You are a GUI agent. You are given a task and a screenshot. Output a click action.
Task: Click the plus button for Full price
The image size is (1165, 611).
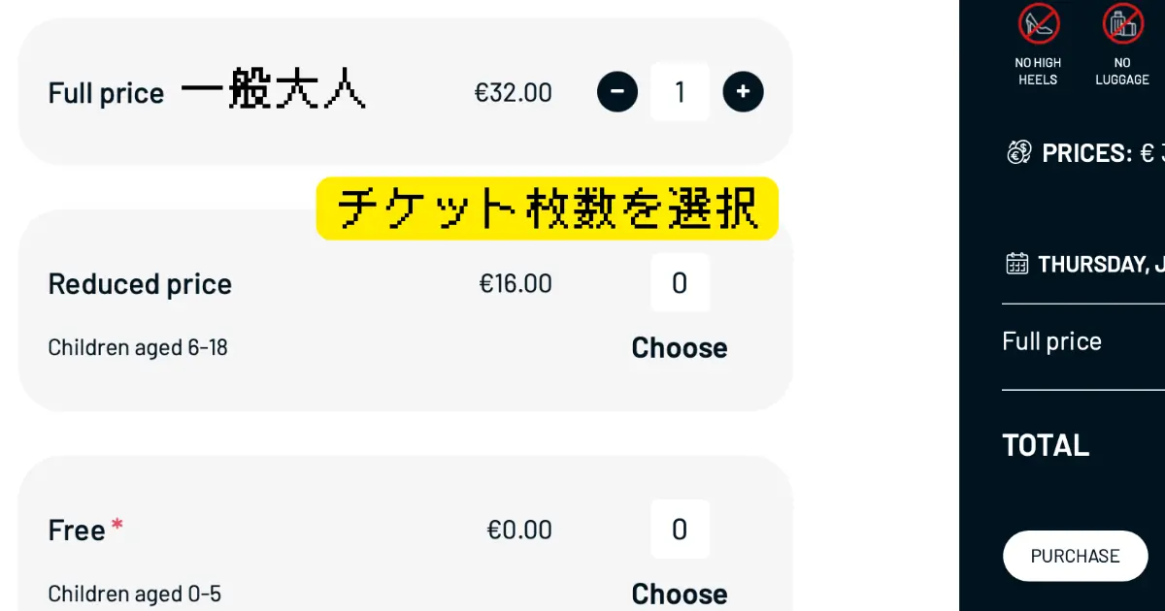tap(744, 92)
